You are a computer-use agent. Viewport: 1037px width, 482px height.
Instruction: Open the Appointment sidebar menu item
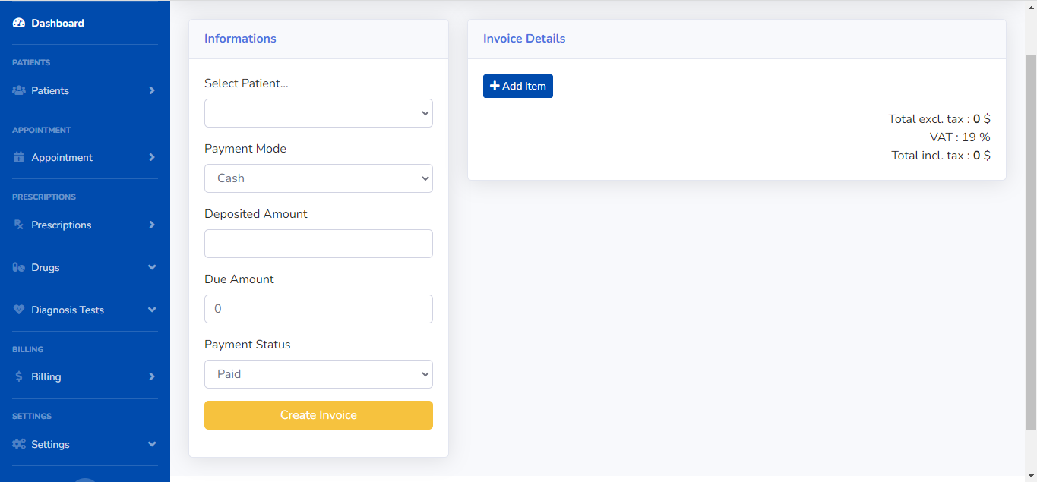pos(61,157)
